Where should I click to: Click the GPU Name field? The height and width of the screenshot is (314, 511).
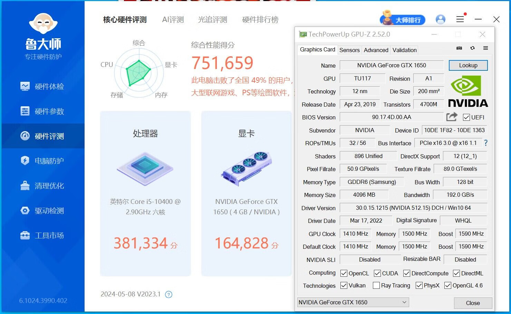tap(392, 65)
